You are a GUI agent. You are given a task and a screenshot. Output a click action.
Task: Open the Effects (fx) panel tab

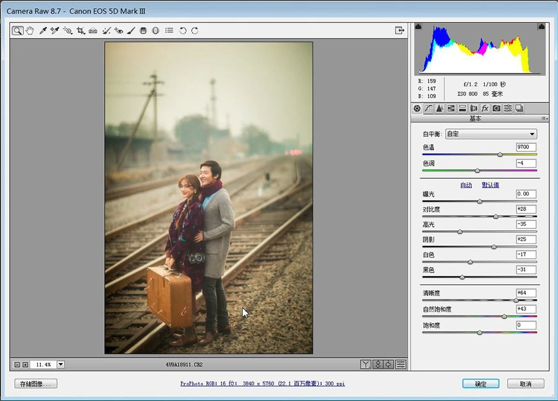485,109
